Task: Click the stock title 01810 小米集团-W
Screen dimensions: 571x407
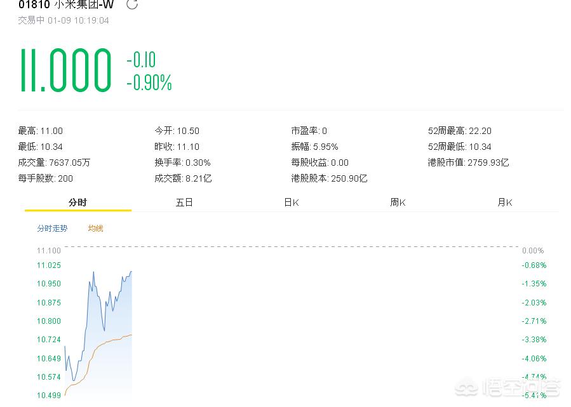Action: [66, 4]
